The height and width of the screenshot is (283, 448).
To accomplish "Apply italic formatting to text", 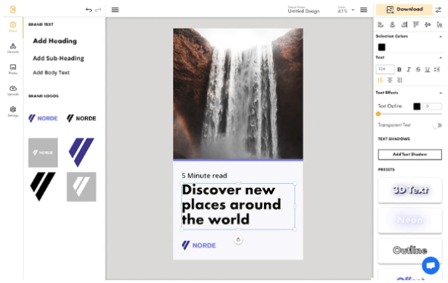I will pos(409,69).
